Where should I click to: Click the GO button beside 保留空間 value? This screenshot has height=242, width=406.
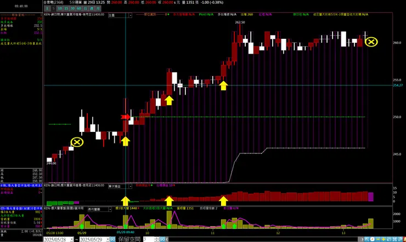(162, 239)
